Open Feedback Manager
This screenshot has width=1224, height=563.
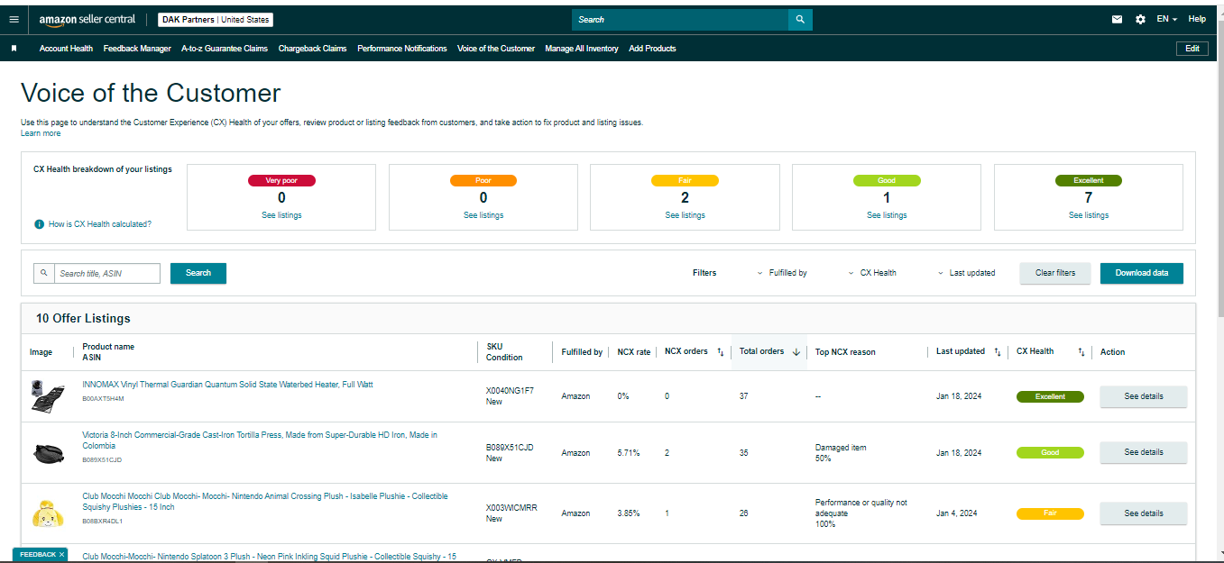click(x=137, y=49)
